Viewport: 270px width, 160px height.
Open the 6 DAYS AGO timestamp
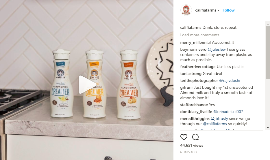(188, 152)
